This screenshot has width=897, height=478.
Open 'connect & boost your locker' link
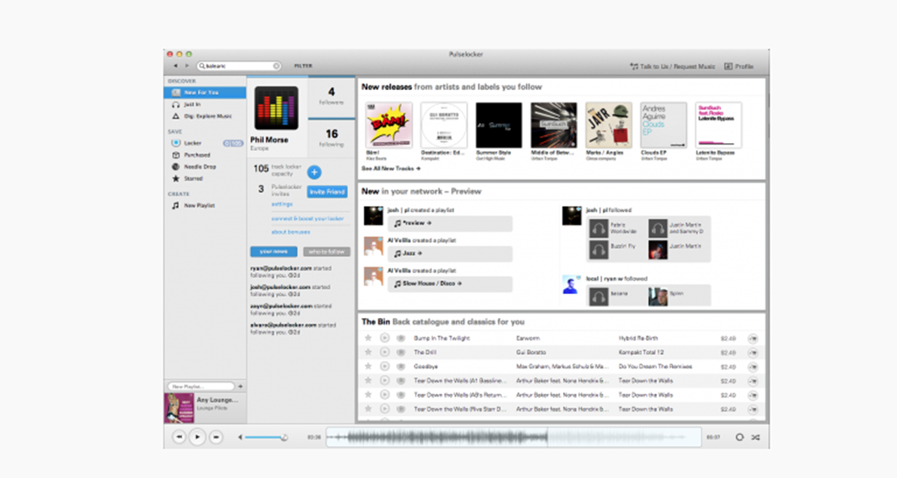coord(308,218)
